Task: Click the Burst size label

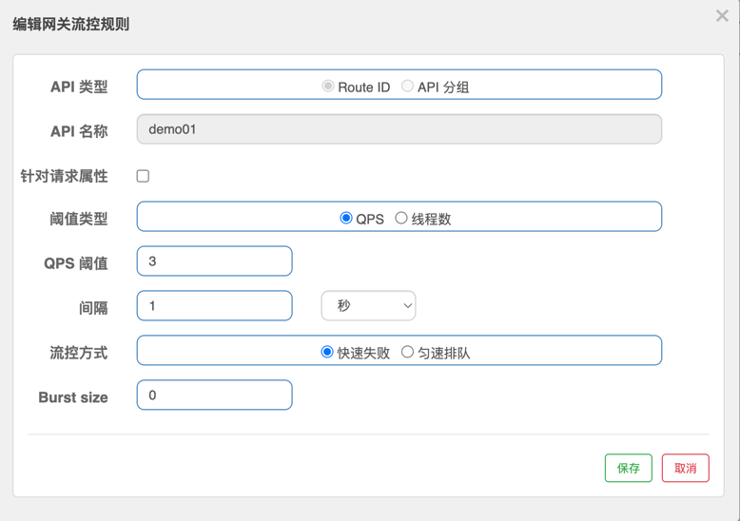Action: pyautogui.click(x=73, y=397)
